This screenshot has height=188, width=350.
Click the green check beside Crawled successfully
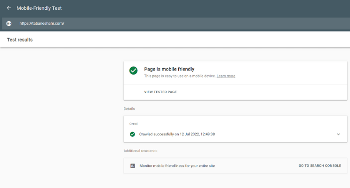tap(132, 134)
